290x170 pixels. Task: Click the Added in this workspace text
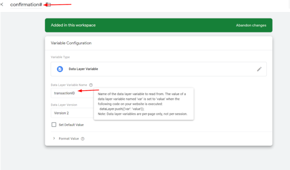tap(73, 25)
